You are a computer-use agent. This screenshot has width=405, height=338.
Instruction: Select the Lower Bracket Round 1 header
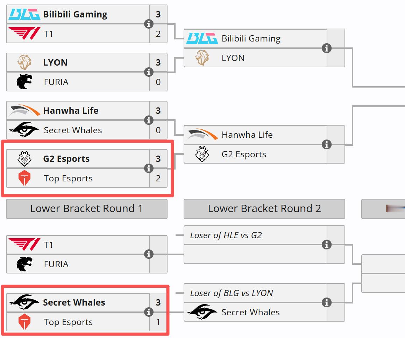(x=86, y=209)
